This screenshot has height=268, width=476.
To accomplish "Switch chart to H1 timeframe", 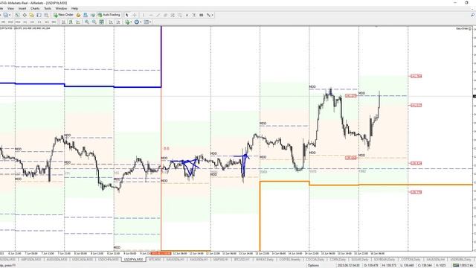I will point(25,22).
